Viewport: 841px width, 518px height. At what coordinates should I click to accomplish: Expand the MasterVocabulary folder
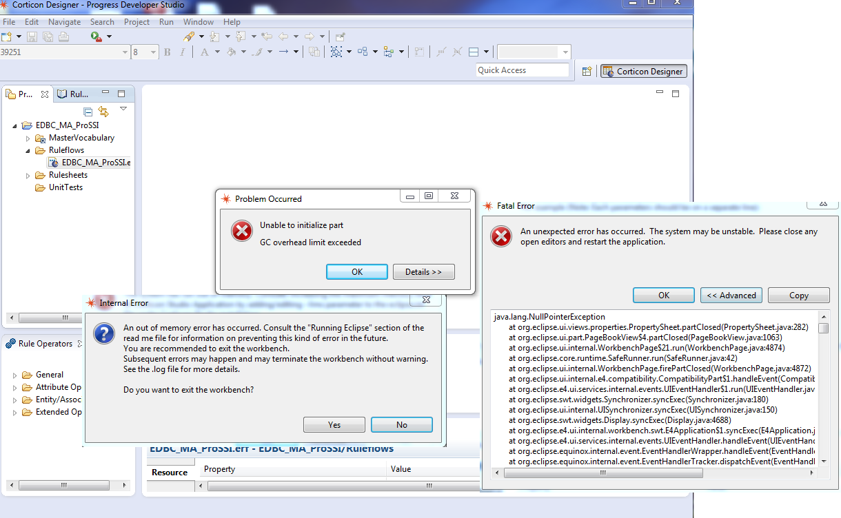(28, 138)
